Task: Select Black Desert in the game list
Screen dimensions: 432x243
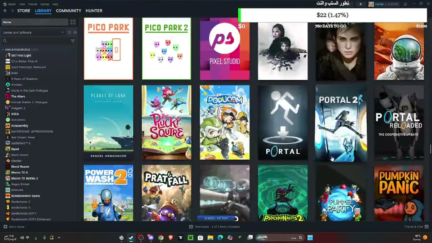Action: (20, 155)
